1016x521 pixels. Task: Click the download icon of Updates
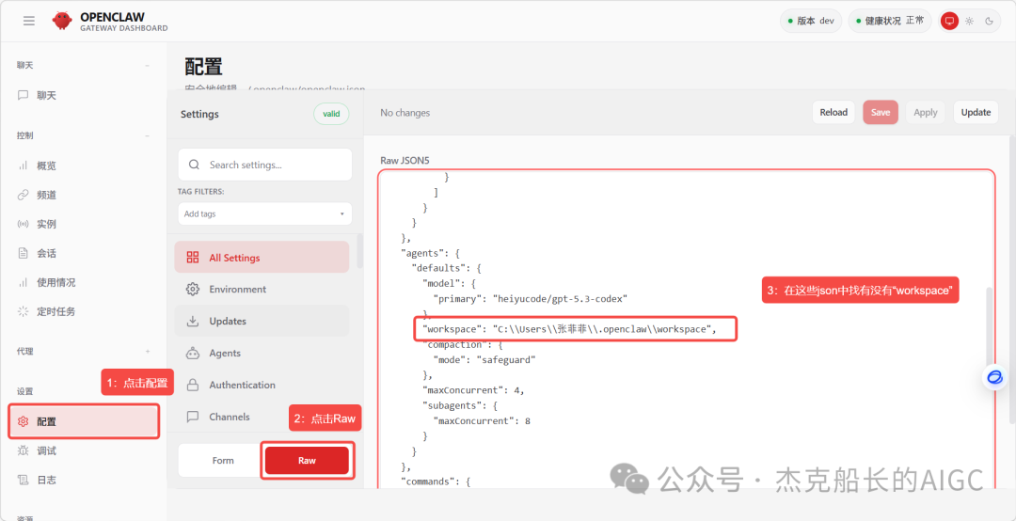[x=193, y=321]
